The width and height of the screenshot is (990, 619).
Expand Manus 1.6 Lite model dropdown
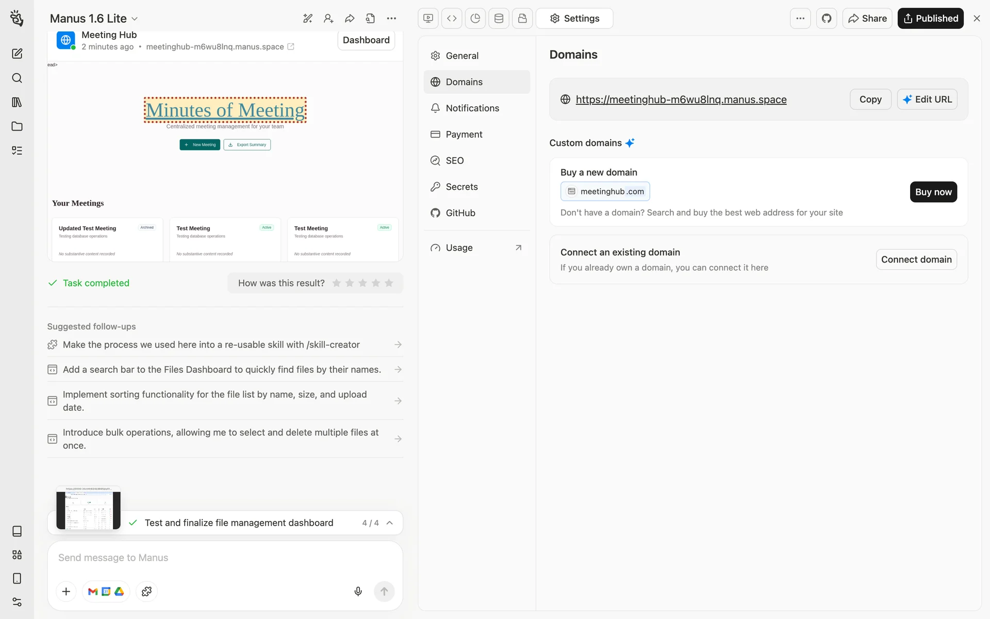pyautogui.click(x=94, y=19)
